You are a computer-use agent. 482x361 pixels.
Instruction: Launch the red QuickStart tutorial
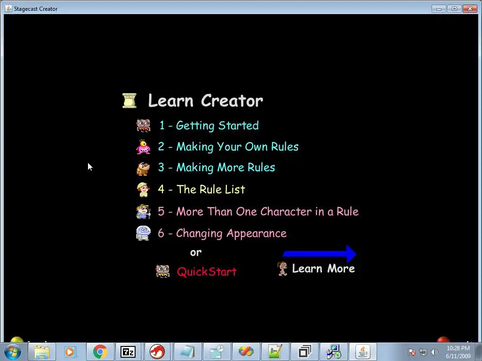tap(207, 272)
